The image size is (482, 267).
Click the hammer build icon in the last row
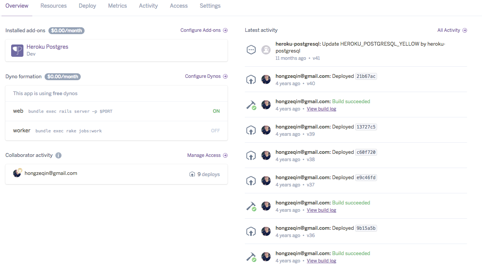coord(251,257)
